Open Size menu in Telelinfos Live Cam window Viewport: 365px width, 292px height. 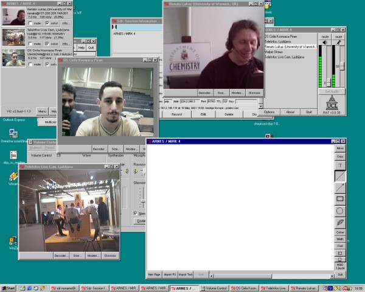(x=77, y=255)
